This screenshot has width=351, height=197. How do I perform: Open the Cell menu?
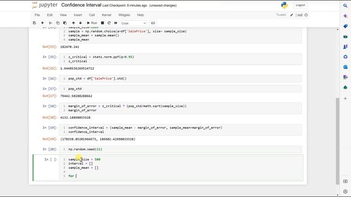point(92,15)
